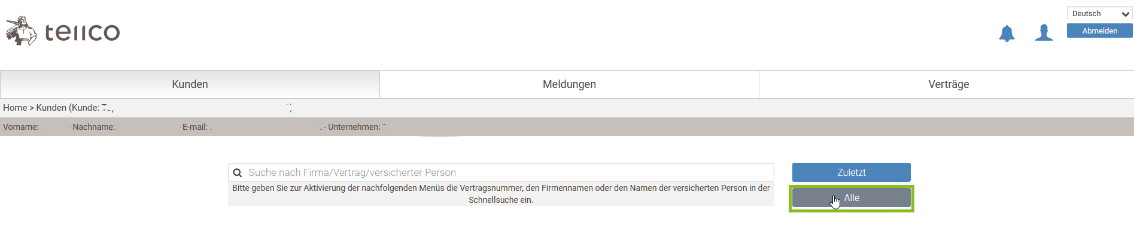This screenshot has height=225, width=1134.
Task: Focus the Firma/Vertrag/versicherter Person search field
Action: (501, 172)
